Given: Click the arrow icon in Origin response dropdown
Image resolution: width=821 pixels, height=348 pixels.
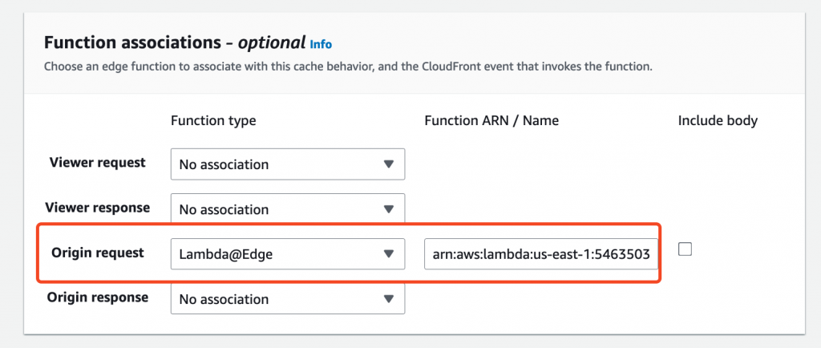Looking at the screenshot, I should [x=389, y=299].
